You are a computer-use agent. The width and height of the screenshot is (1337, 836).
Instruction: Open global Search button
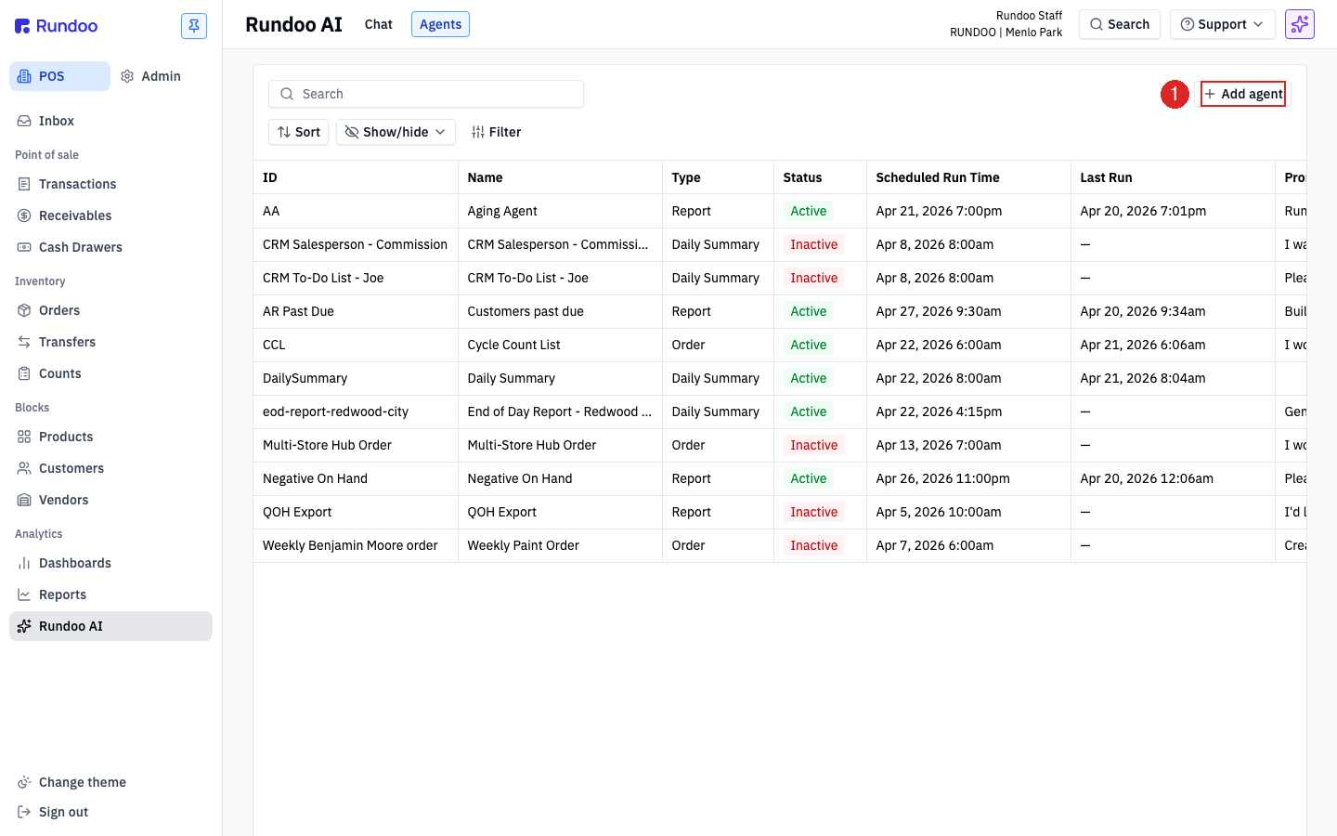pyautogui.click(x=1120, y=24)
